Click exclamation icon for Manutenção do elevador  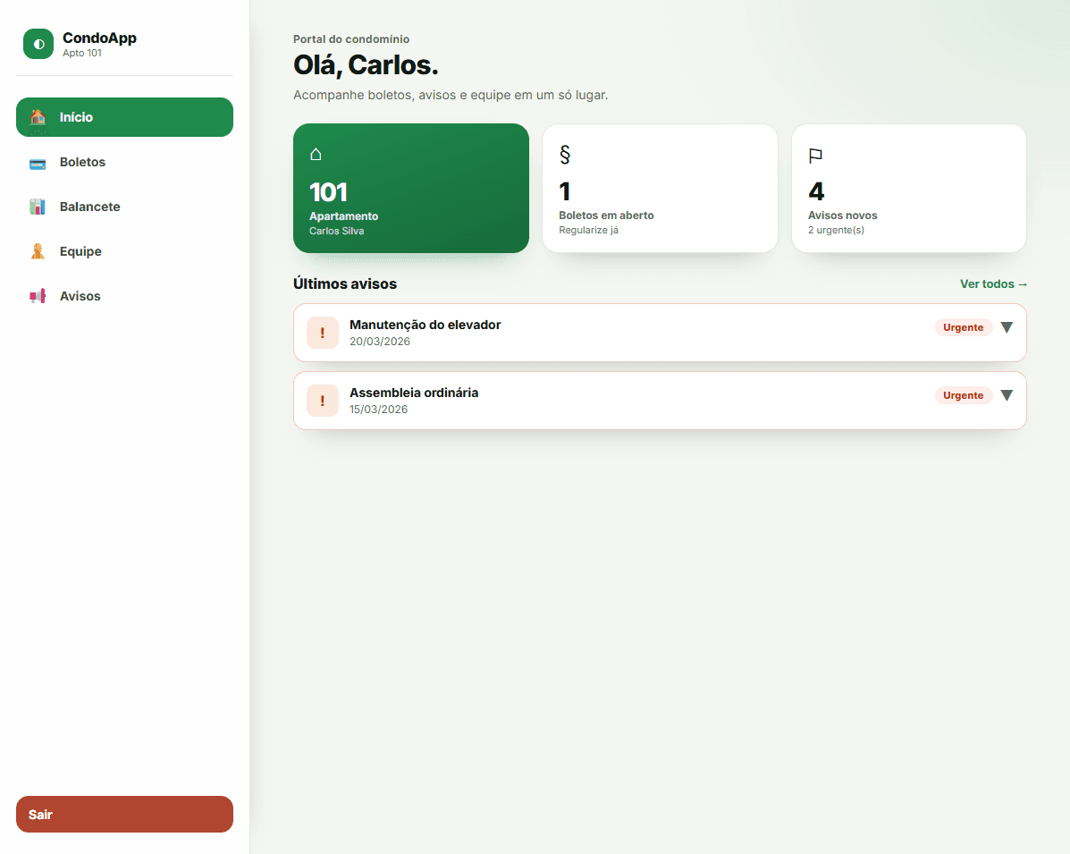click(x=323, y=333)
